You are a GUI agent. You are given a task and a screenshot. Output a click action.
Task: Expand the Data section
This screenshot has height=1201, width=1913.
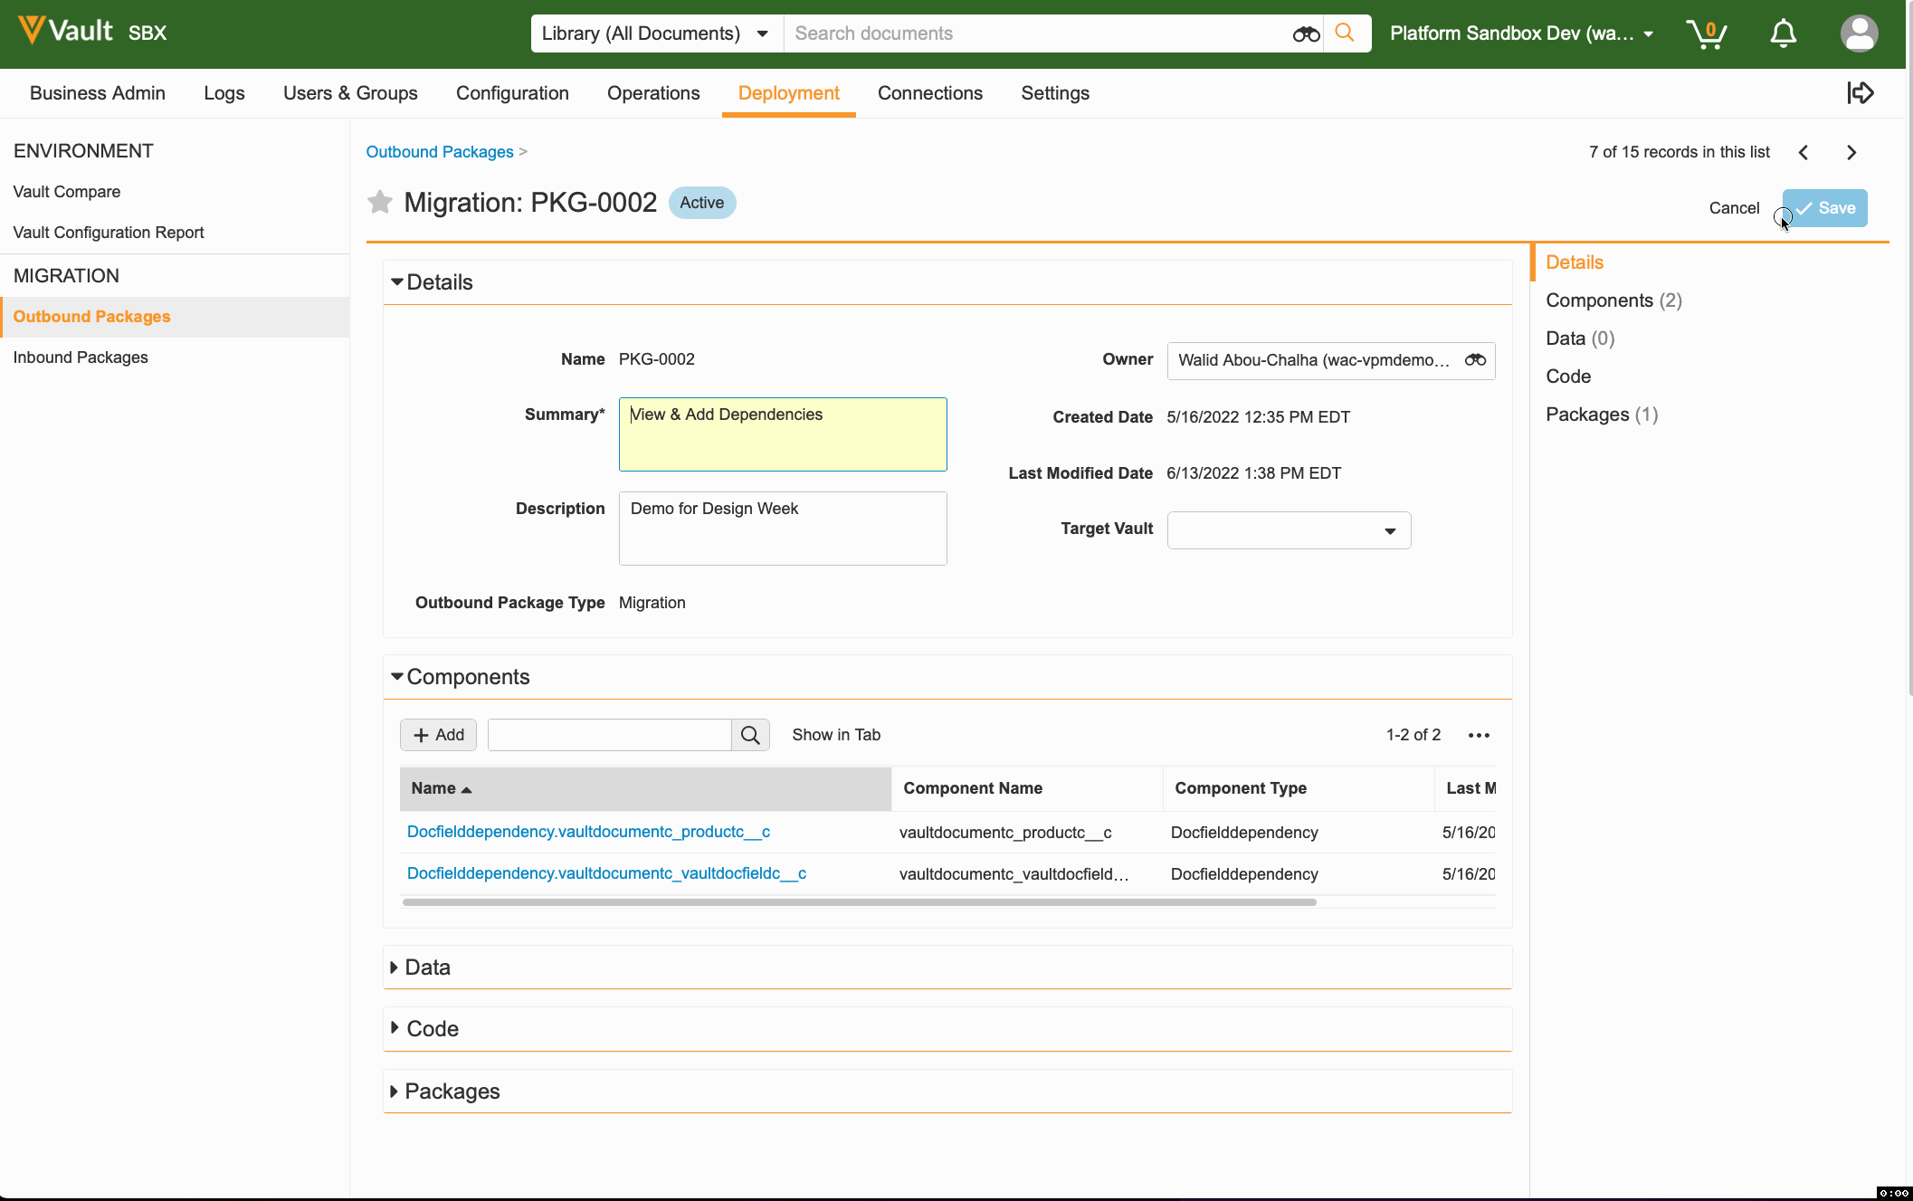tap(420, 967)
